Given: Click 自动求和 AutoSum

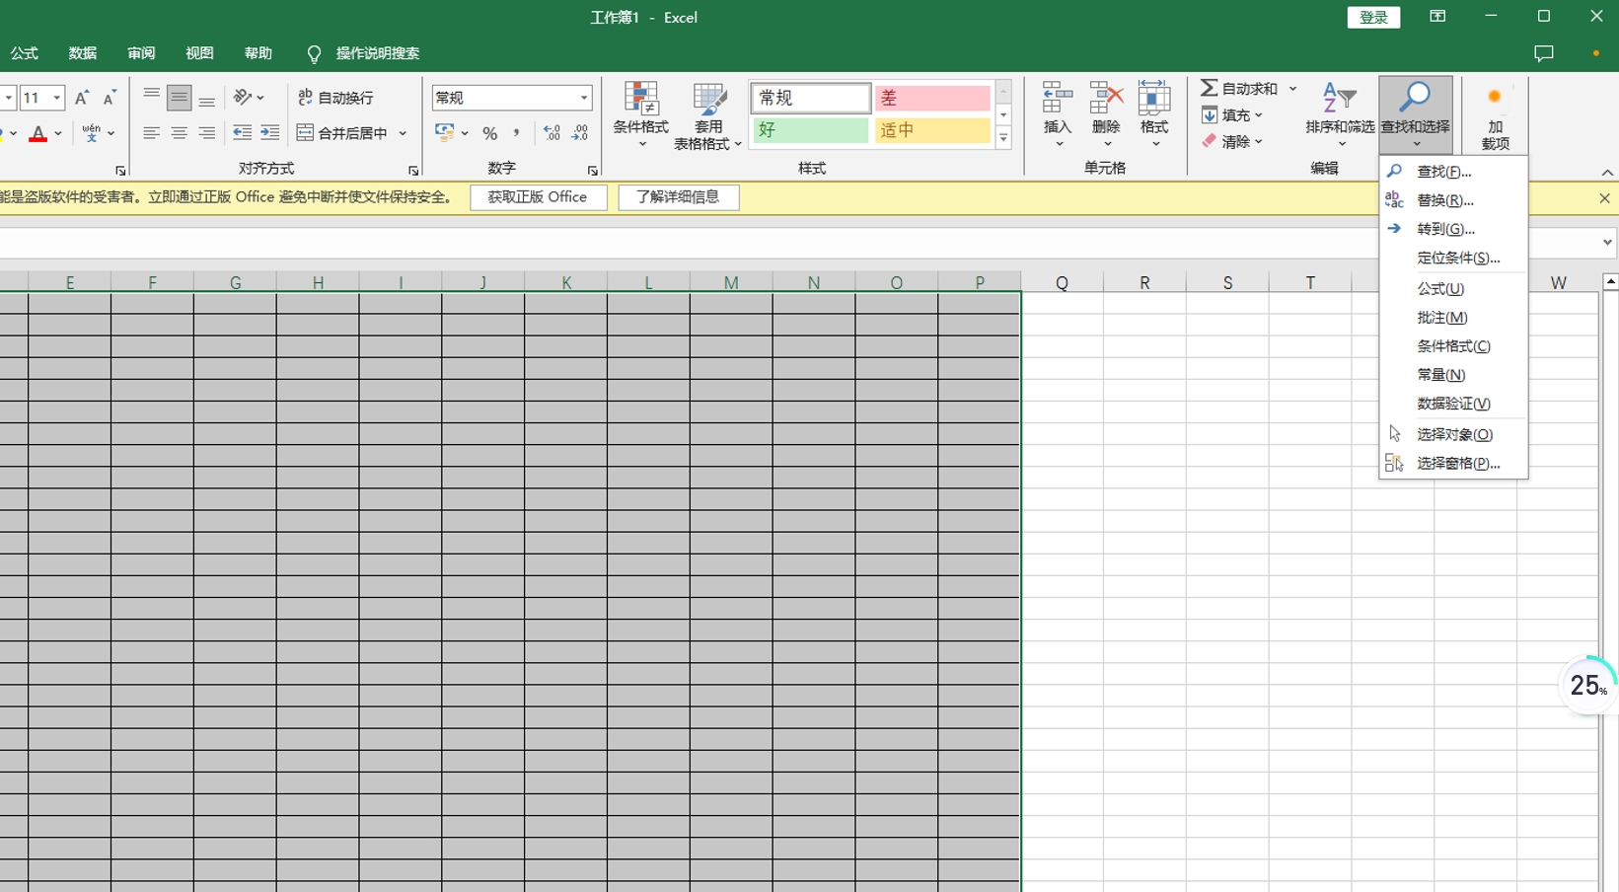Looking at the screenshot, I should tap(1239, 89).
